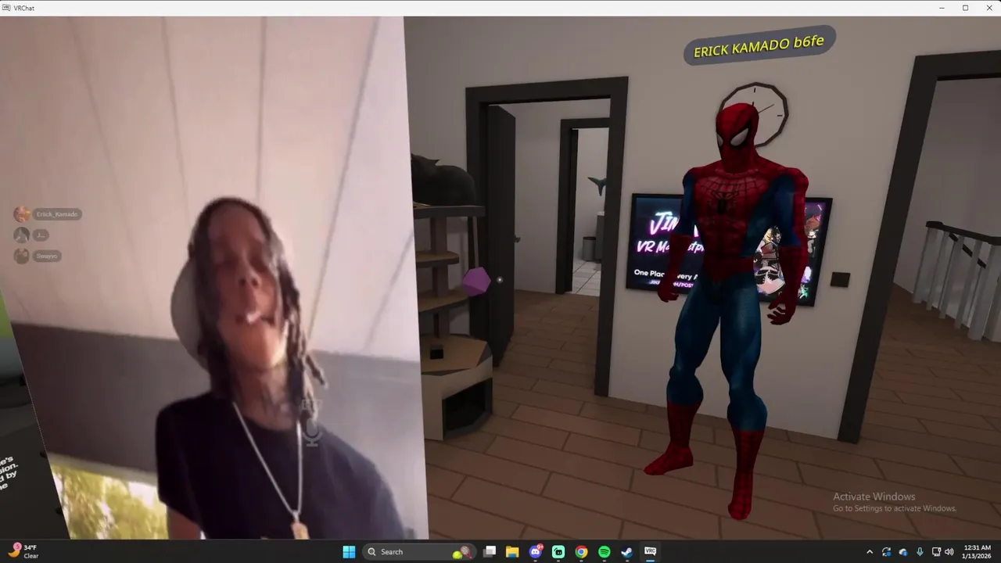This screenshot has height=563, width=1001.
Task: Open Task View from taskbar
Action: (490, 551)
